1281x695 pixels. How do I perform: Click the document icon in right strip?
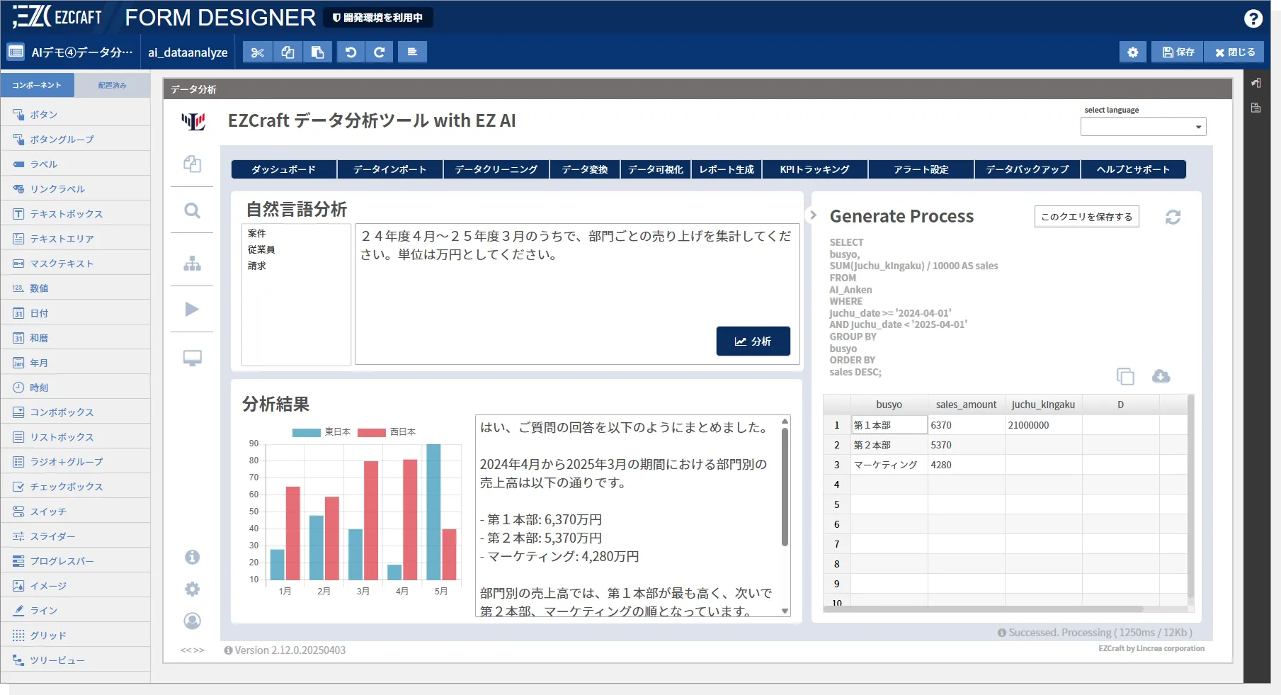click(x=1256, y=108)
